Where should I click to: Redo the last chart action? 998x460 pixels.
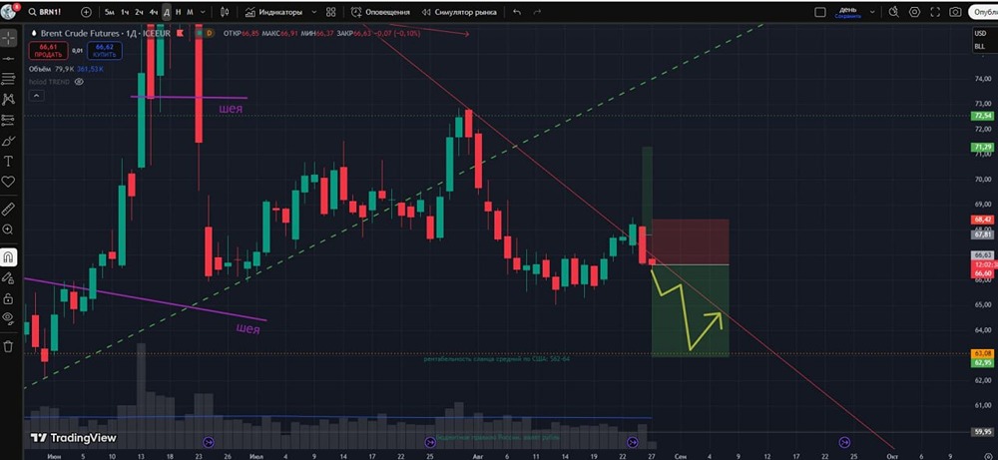tap(537, 12)
